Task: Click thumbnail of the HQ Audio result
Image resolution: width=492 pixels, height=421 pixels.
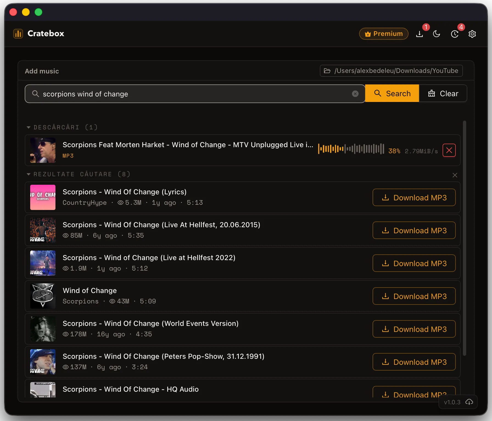Action: (x=43, y=390)
